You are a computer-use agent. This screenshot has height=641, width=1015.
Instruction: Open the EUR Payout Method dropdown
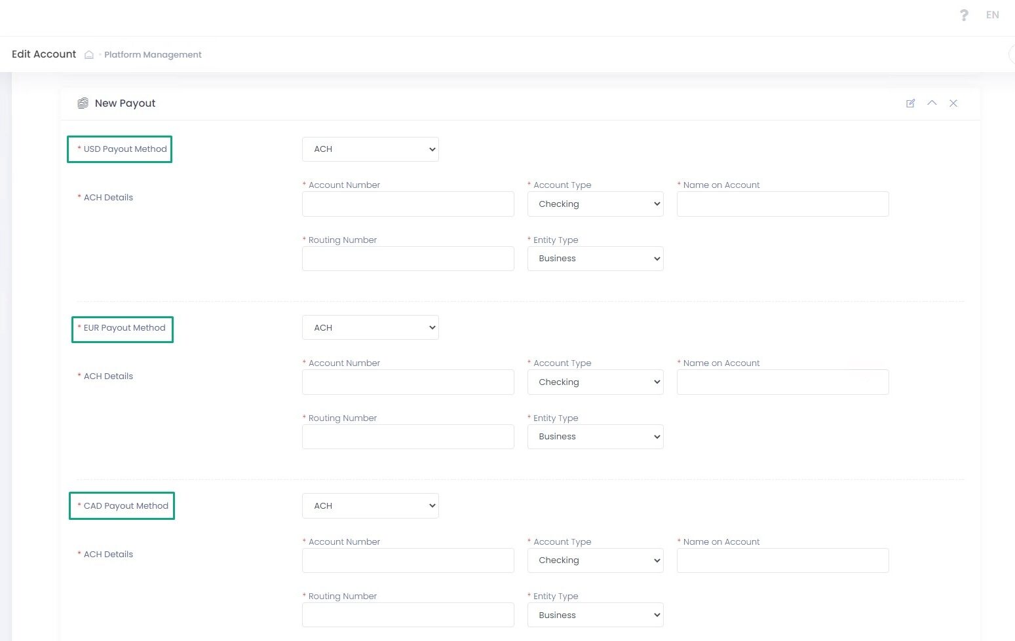370,327
